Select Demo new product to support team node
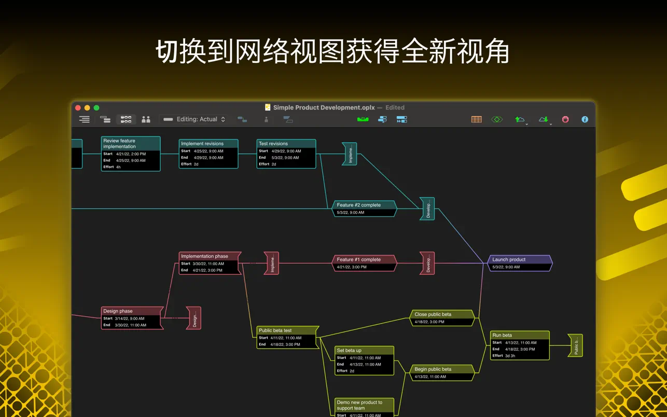 pos(364,408)
